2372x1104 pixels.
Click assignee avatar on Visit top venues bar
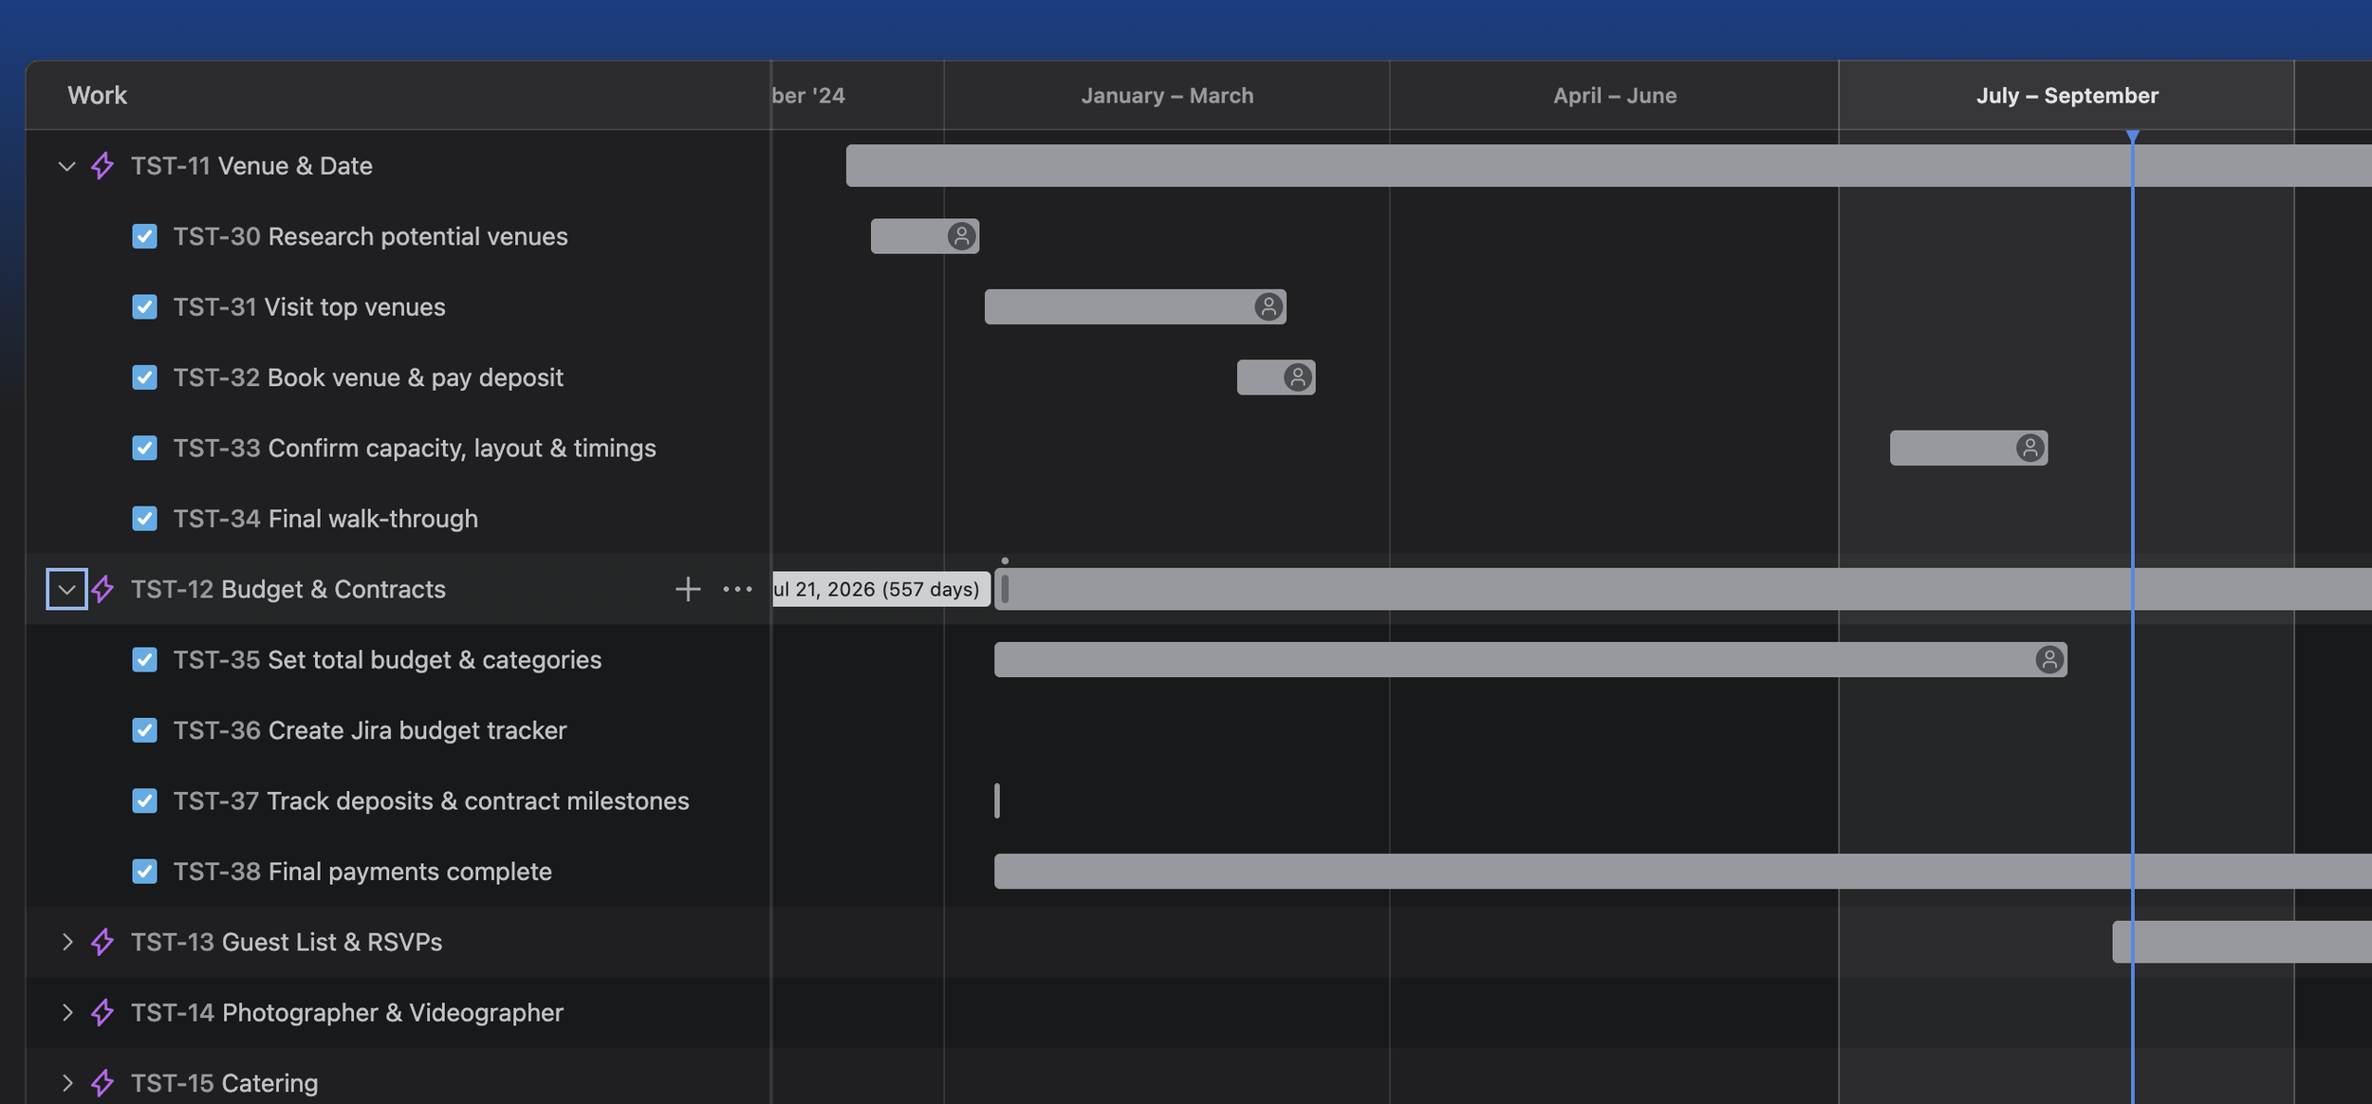point(1269,306)
